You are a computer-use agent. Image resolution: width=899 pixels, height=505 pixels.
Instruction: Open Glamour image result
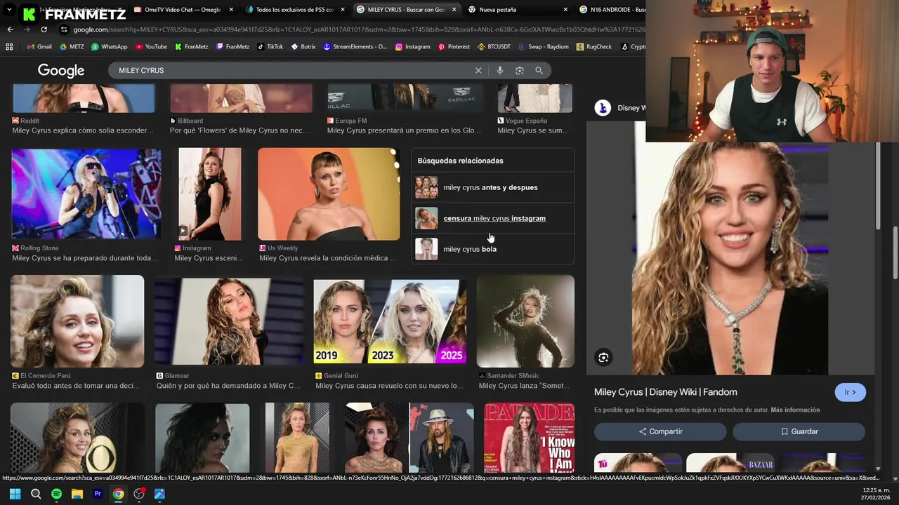(229, 321)
